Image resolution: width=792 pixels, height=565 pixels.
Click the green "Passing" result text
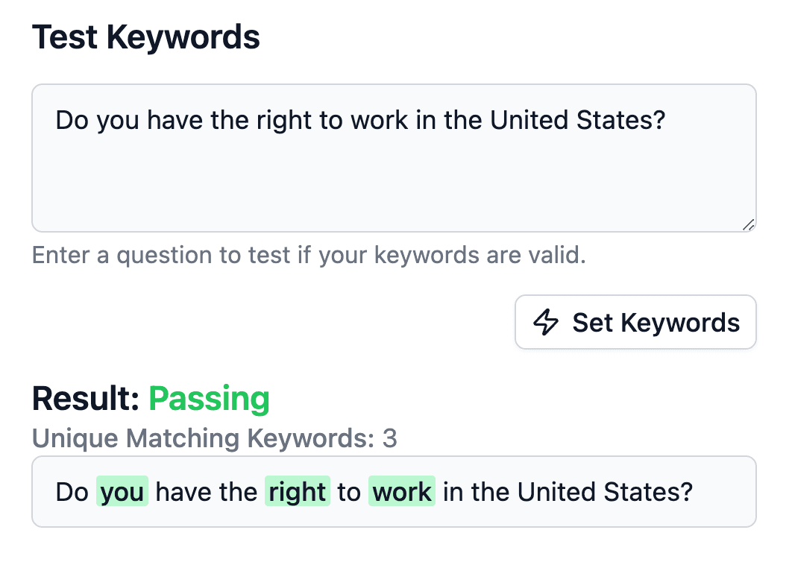pos(209,399)
